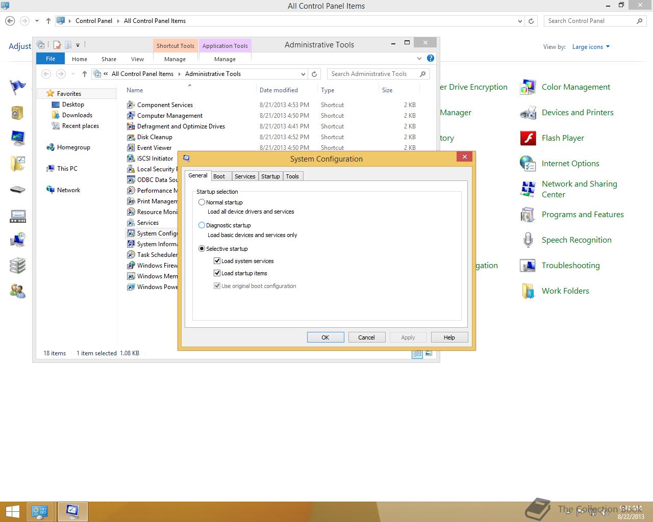Open the Share ribbon tab

click(x=109, y=59)
